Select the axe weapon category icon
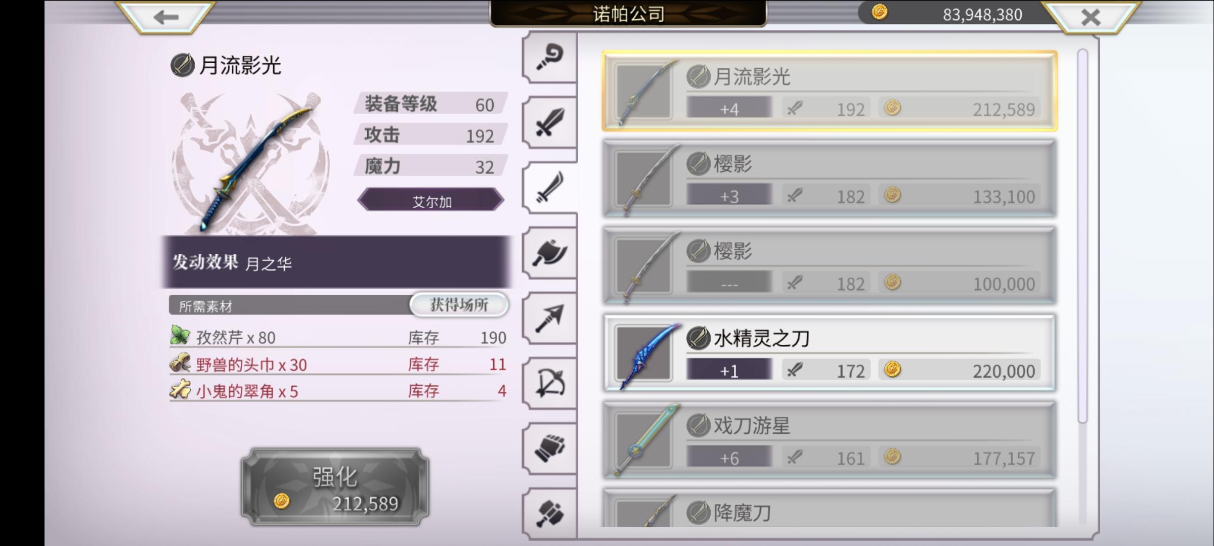1214x546 pixels. pos(550,253)
